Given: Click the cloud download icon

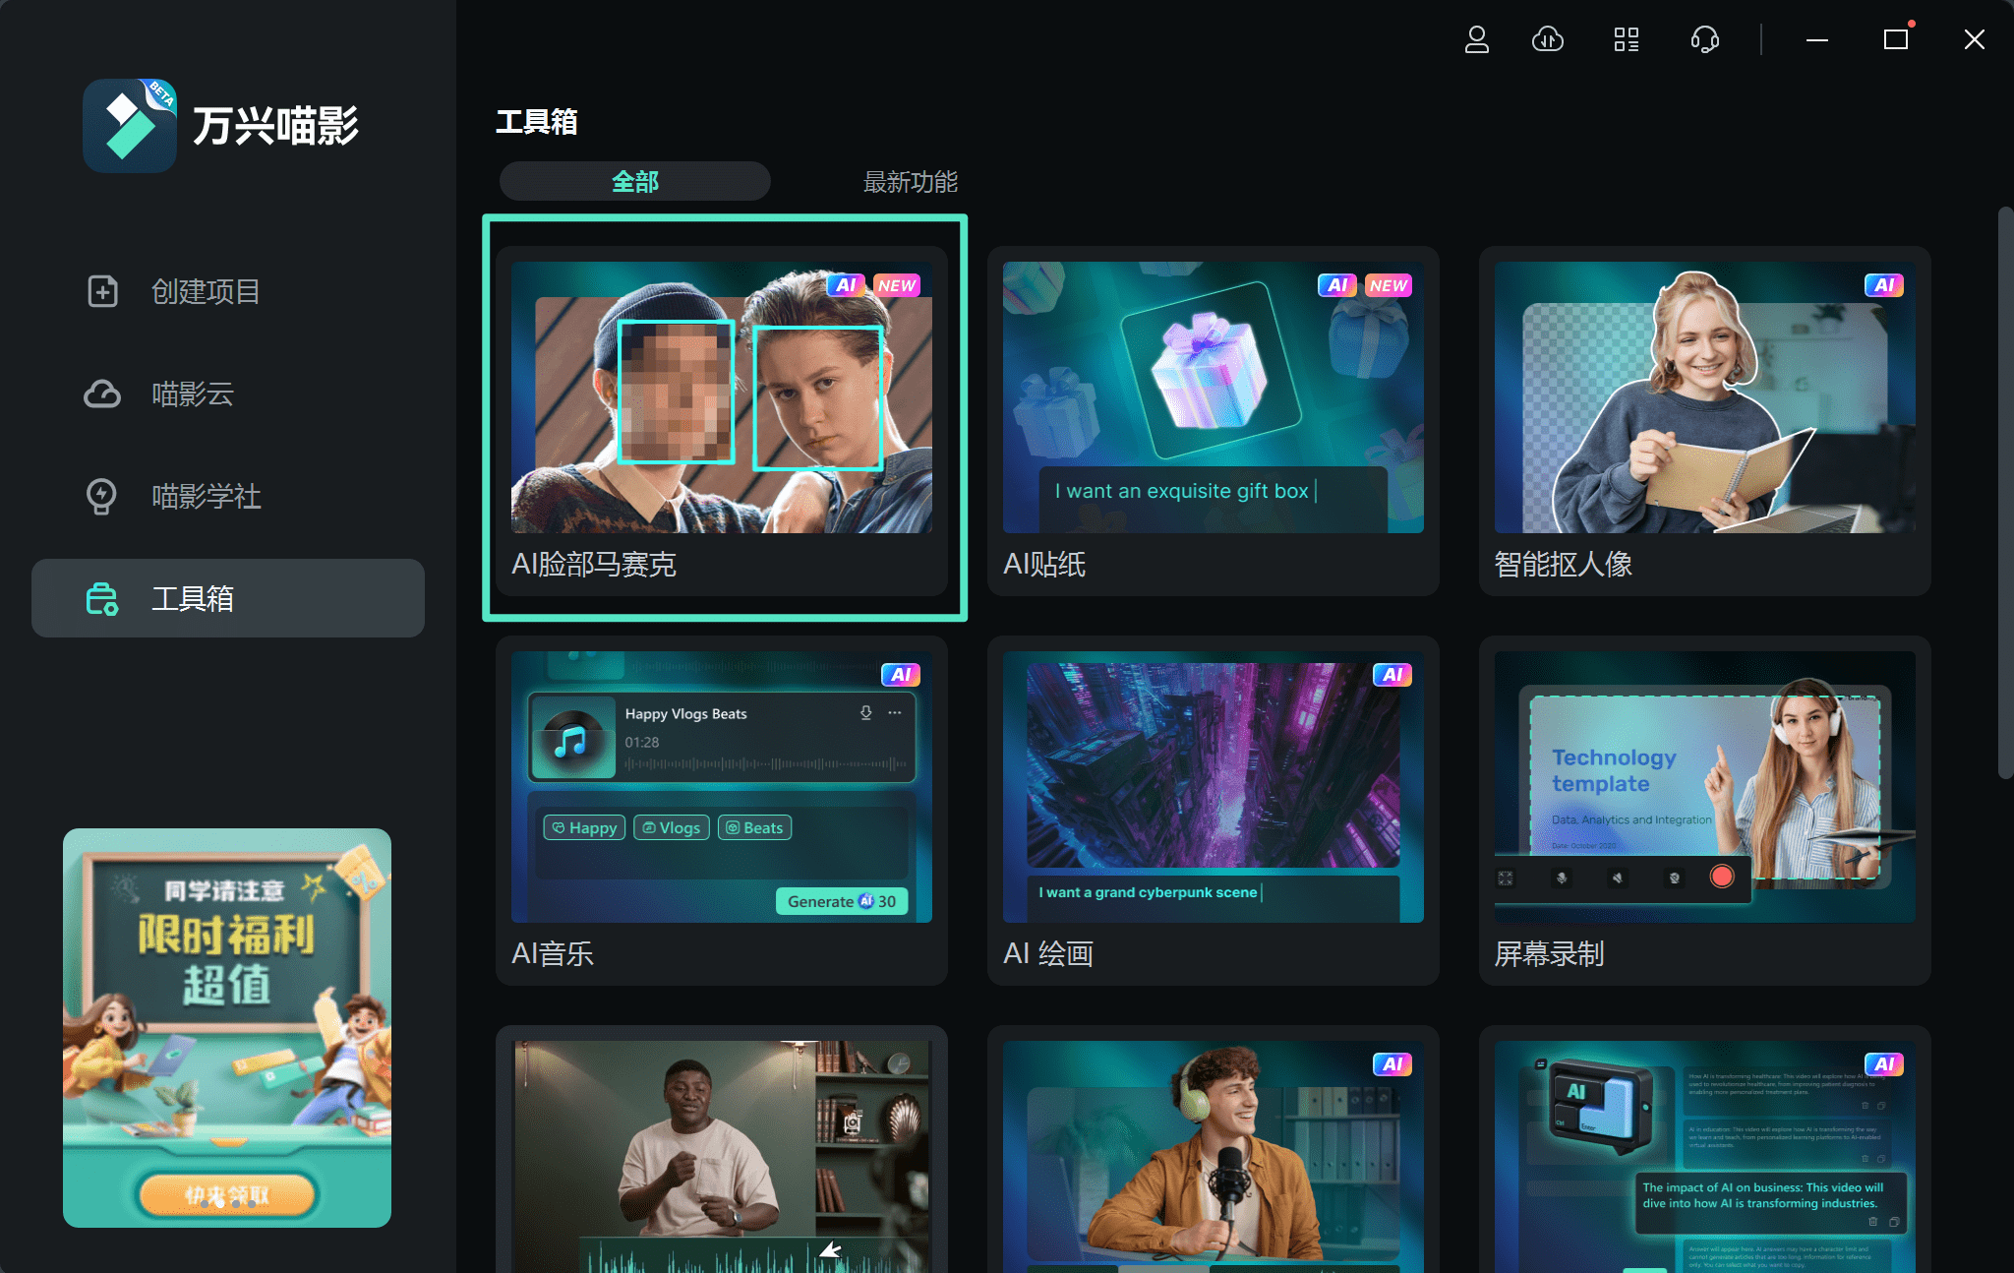Looking at the screenshot, I should coord(1548,39).
